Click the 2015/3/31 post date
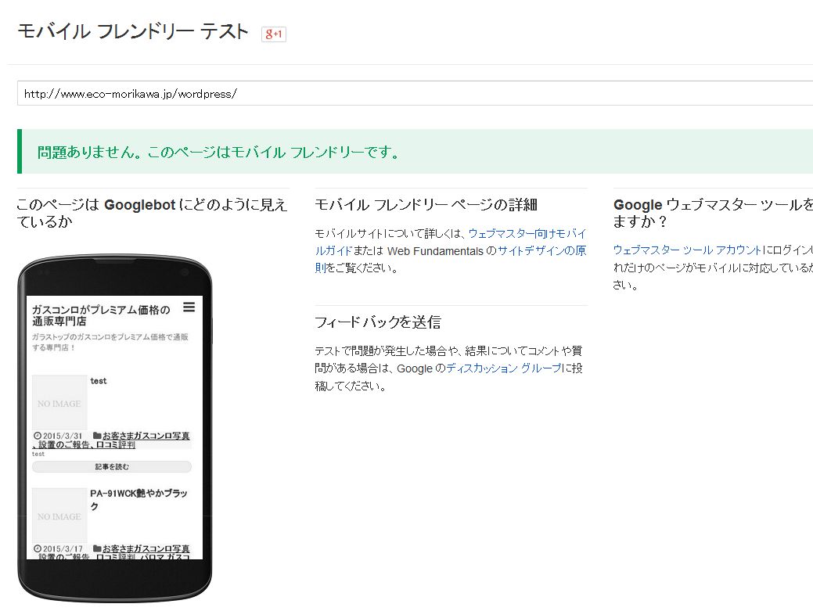Viewport: 813px width, 611px height. (63, 436)
